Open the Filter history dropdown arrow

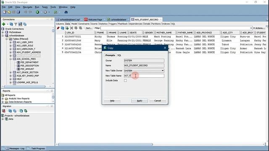(251, 28)
